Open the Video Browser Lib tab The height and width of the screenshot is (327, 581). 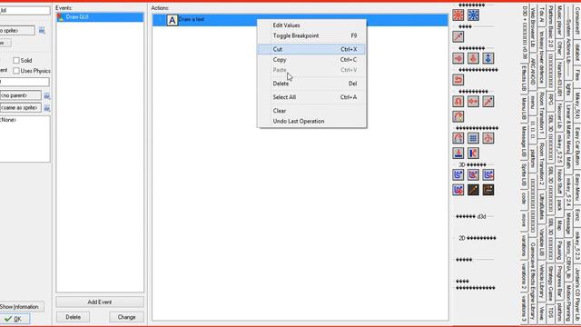coord(533,28)
